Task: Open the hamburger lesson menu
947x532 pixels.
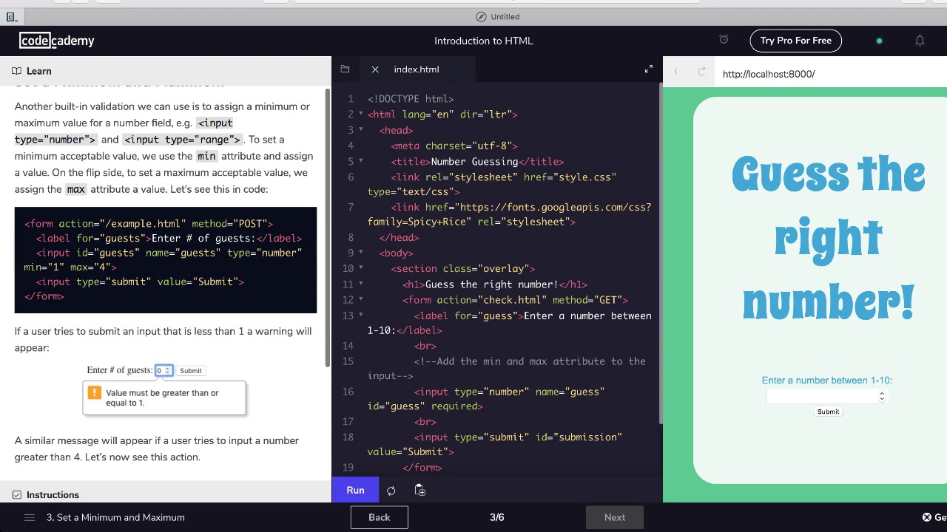Action: pyautogui.click(x=30, y=517)
